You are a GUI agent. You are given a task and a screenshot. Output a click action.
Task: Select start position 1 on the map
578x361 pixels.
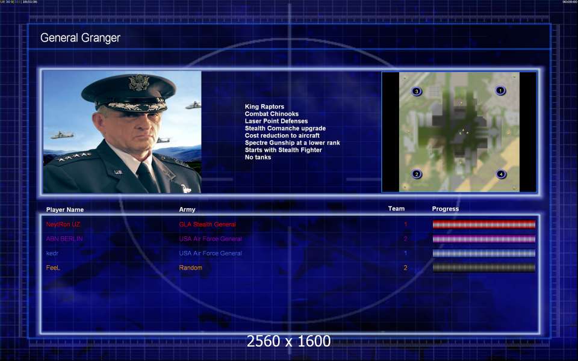click(500, 90)
